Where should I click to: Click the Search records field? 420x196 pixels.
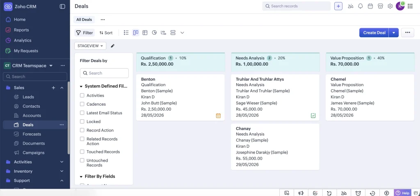297,6
